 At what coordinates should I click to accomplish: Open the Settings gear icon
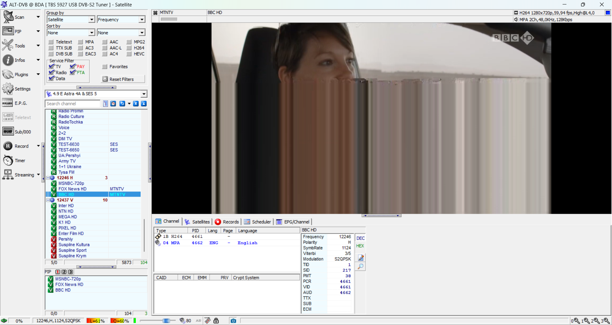click(8, 89)
